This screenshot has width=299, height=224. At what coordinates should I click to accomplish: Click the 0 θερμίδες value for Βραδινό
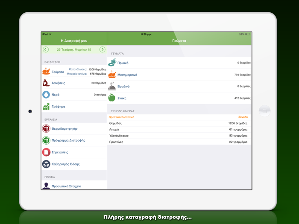pyautogui.click(x=244, y=86)
